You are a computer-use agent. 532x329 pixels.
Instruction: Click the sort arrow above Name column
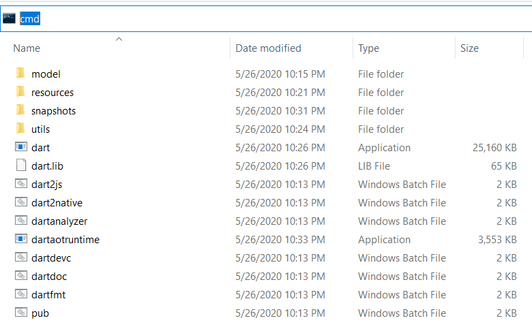pos(119,40)
